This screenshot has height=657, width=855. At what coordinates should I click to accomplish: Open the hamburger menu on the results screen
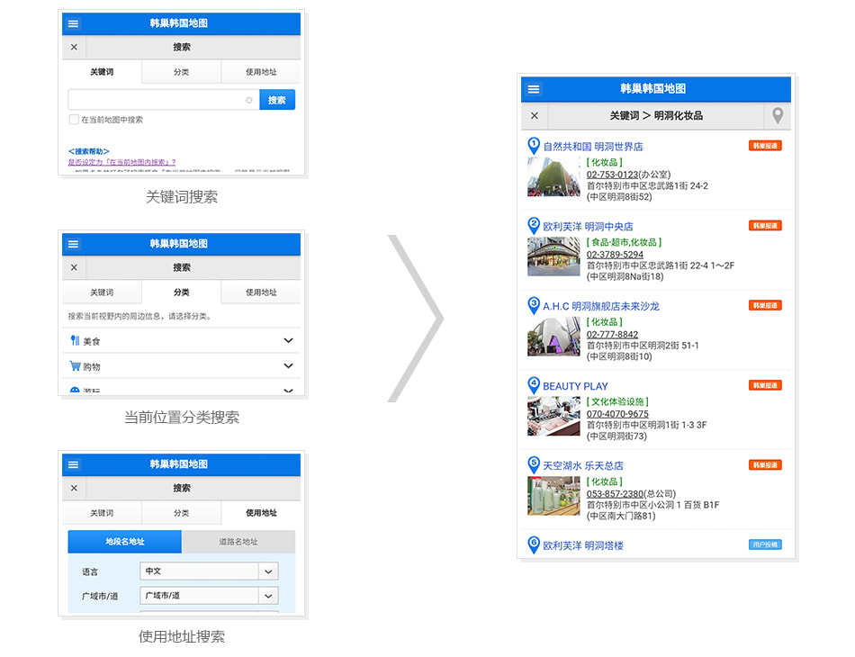534,89
